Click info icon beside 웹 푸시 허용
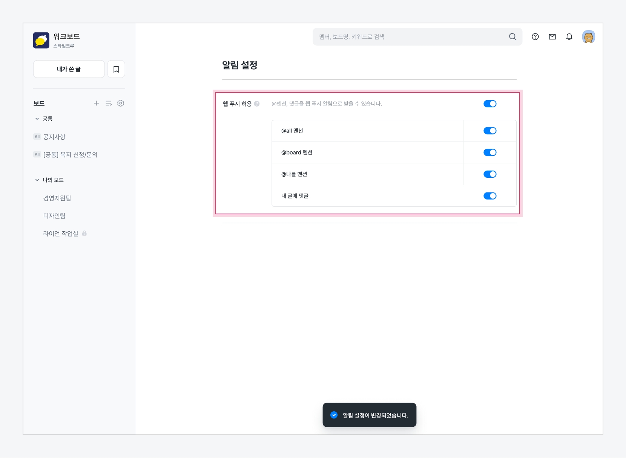626x458 pixels. point(257,104)
